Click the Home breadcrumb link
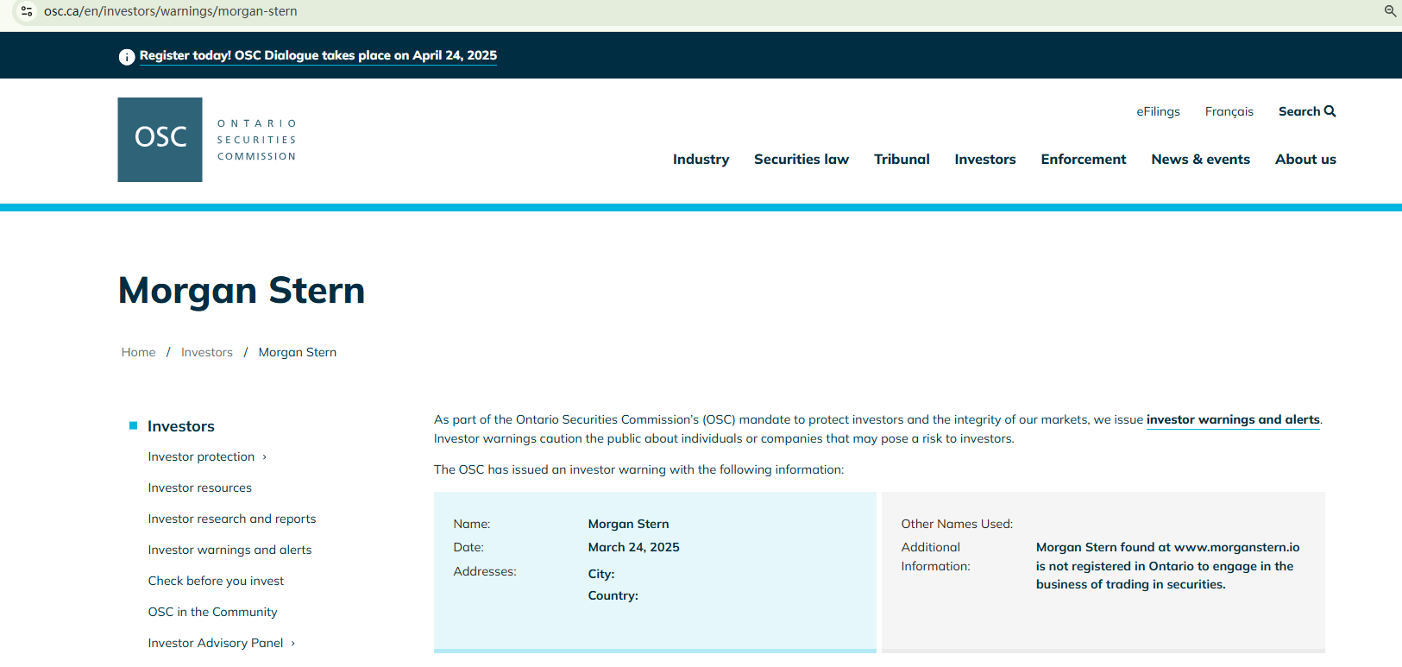This screenshot has width=1402, height=667. coord(139,353)
